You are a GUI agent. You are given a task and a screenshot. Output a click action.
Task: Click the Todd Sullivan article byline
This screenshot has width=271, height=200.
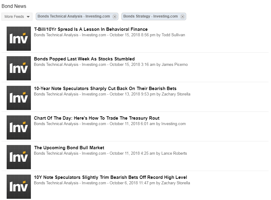(109, 35)
